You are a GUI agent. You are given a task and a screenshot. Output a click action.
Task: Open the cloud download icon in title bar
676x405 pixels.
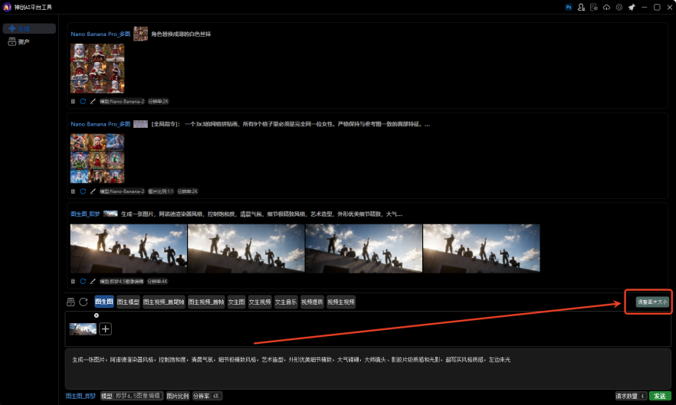(x=606, y=7)
